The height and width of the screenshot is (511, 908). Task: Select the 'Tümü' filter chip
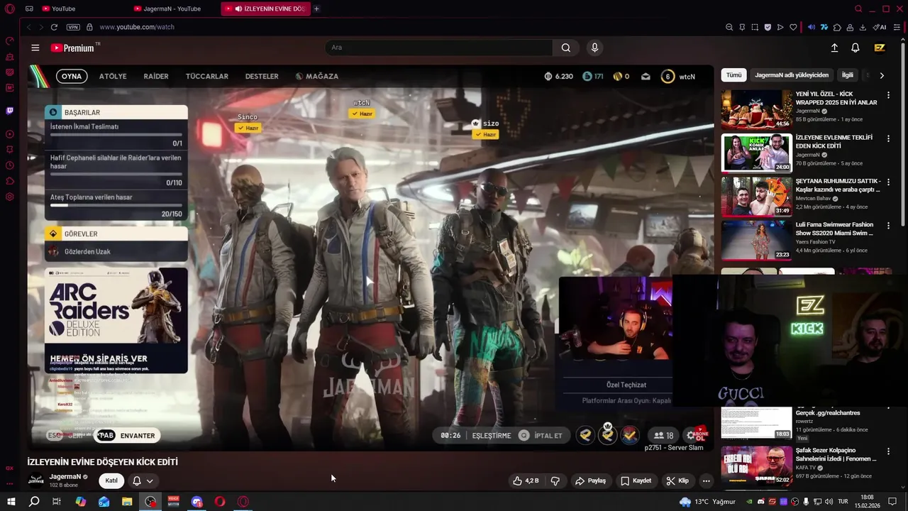(733, 75)
